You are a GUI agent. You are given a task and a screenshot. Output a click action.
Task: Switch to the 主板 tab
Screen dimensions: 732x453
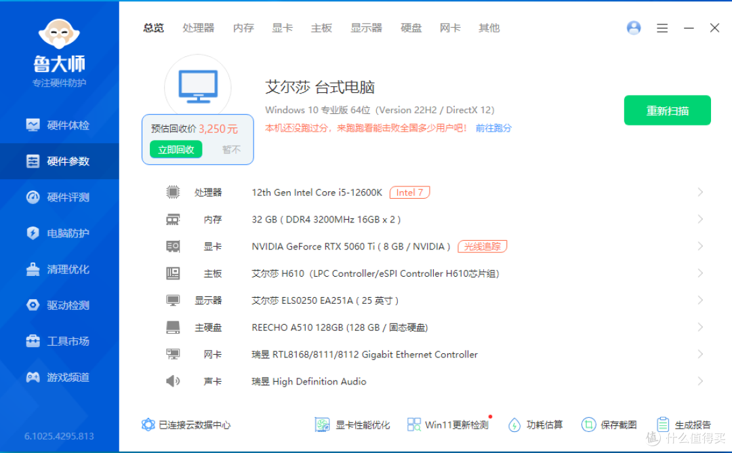(x=322, y=28)
